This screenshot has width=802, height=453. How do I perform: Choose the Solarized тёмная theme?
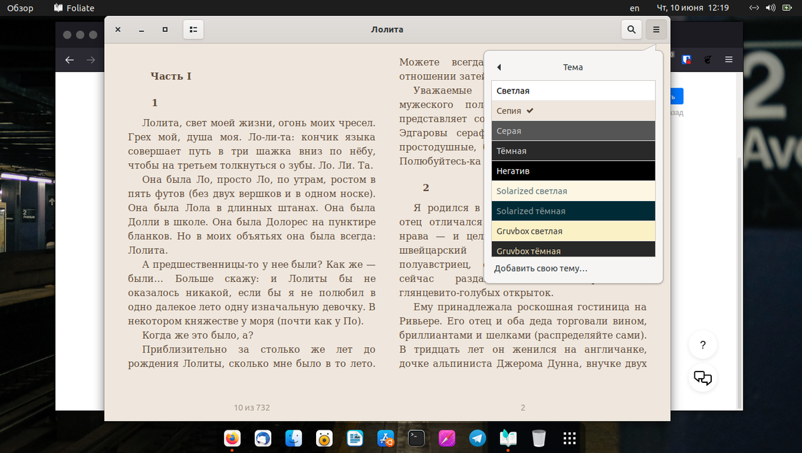pyautogui.click(x=573, y=211)
